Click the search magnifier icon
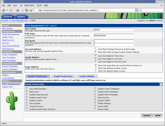165x126 pixels. point(141,10)
